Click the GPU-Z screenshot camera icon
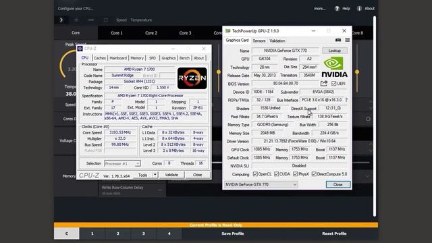Viewport: 432px width, 243px height. click(338, 40)
